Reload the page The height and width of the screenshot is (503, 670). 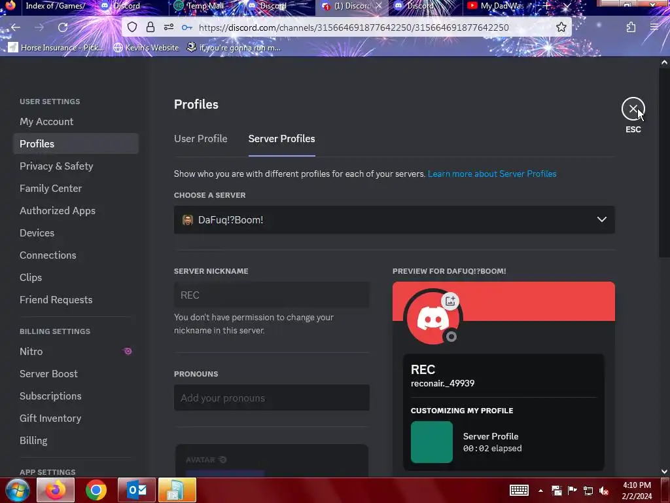[63, 28]
